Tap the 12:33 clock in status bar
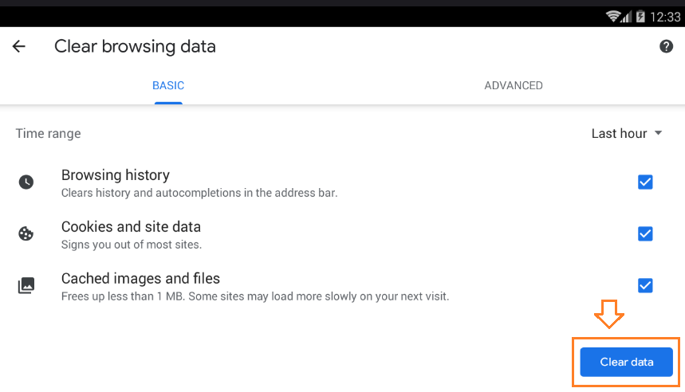The height and width of the screenshot is (392, 685). (665, 17)
